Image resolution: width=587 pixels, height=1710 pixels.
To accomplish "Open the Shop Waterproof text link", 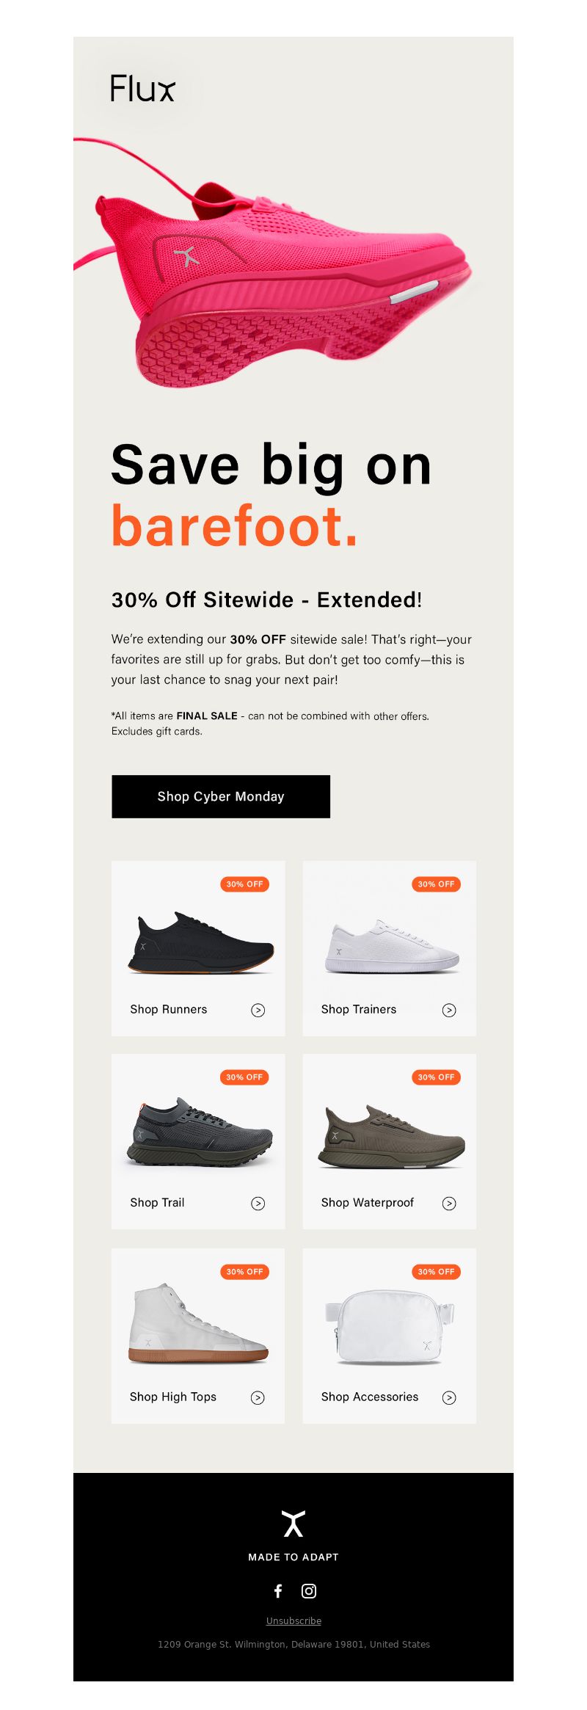I will tap(368, 1202).
